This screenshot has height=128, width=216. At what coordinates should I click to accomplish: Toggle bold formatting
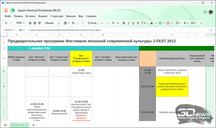coord(124,23)
